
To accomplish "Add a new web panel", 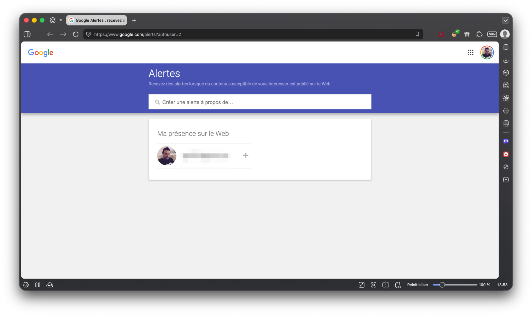I will 506,180.
